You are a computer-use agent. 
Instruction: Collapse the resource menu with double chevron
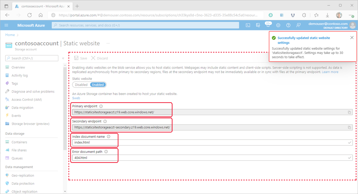click(63, 58)
